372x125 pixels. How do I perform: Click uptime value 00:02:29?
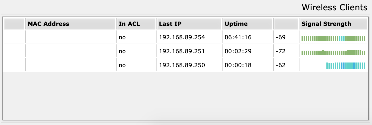coord(238,51)
